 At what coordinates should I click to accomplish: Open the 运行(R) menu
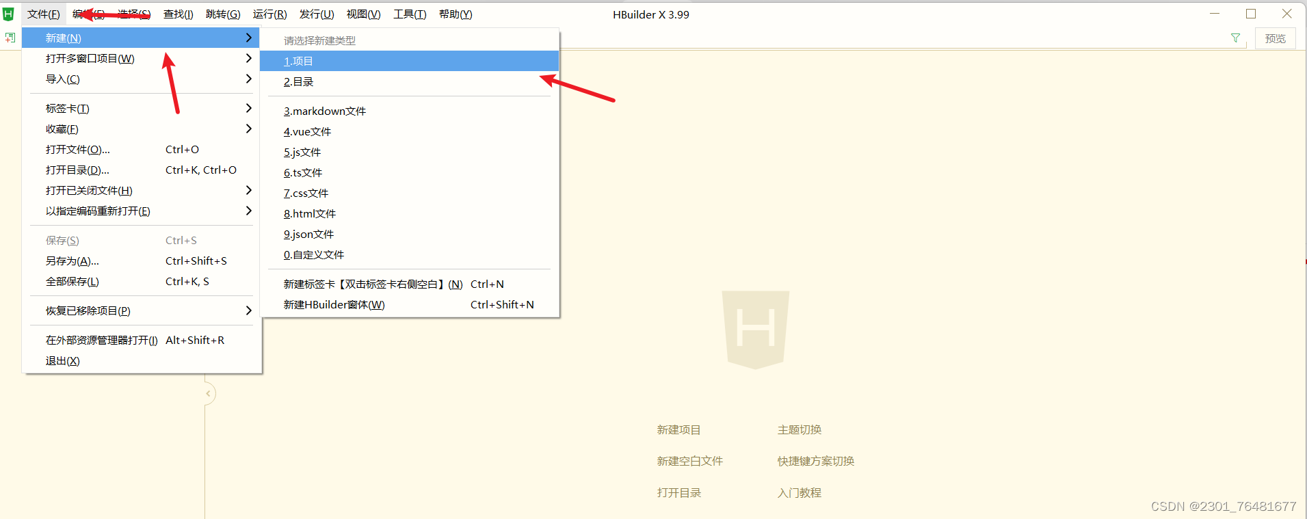[x=270, y=14]
